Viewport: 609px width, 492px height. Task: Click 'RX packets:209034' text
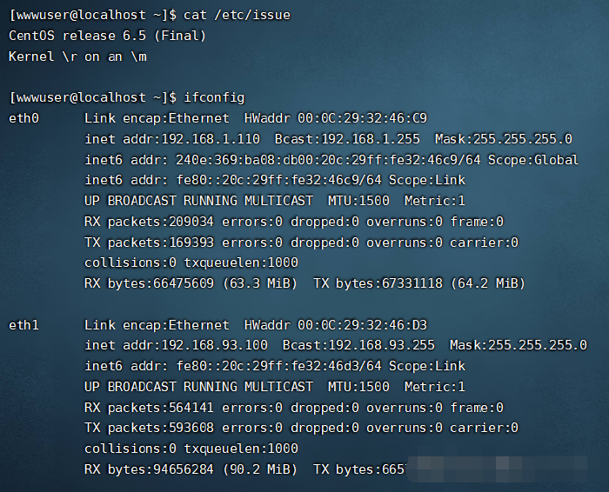coord(149,222)
